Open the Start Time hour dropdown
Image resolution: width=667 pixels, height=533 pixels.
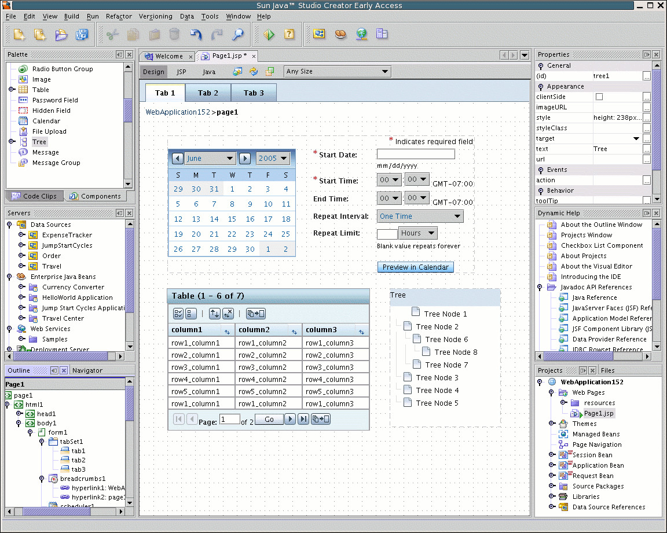(x=389, y=180)
